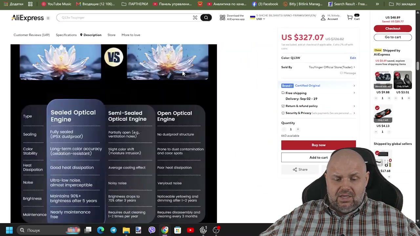The width and height of the screenshot is (420, 236).
Task: Open Microsoft Store from the taskbar
Action: pyautogui.click(x=177, y=230)
